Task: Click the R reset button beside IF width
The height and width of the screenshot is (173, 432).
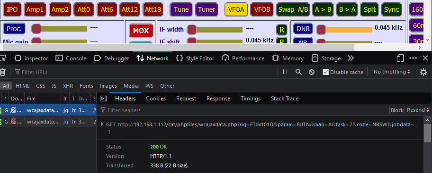Action: point(282,30)
